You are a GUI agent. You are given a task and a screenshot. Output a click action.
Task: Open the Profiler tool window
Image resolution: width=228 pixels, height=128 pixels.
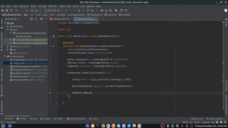coord(58,119)
